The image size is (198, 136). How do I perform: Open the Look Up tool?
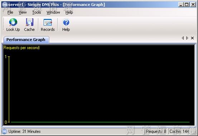click(13, 25)
